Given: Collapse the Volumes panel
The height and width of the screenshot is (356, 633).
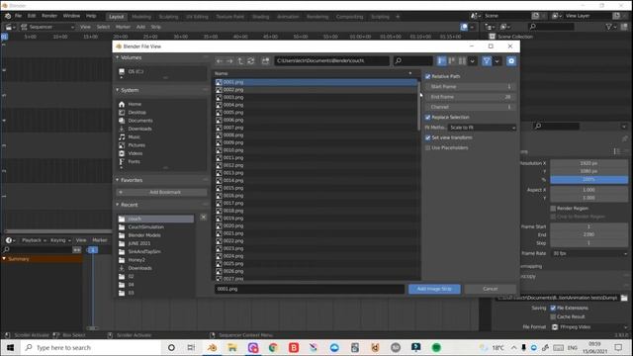Looking at the screenshot, I should 118,57.
